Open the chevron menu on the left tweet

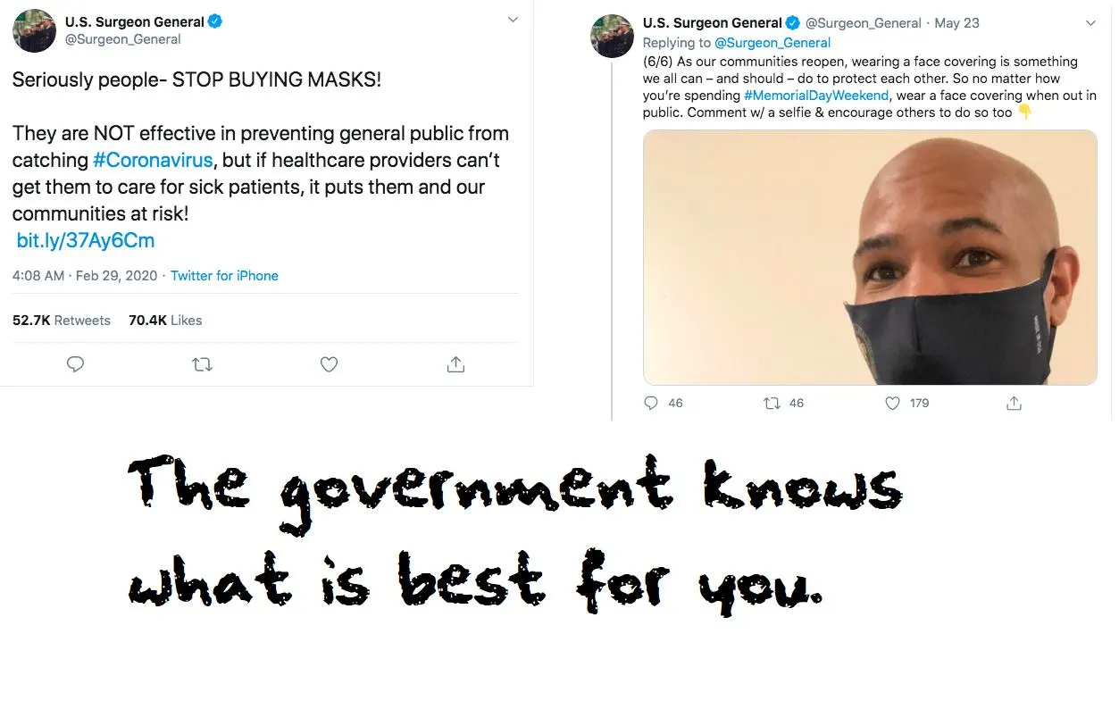[x=513, y=20]
